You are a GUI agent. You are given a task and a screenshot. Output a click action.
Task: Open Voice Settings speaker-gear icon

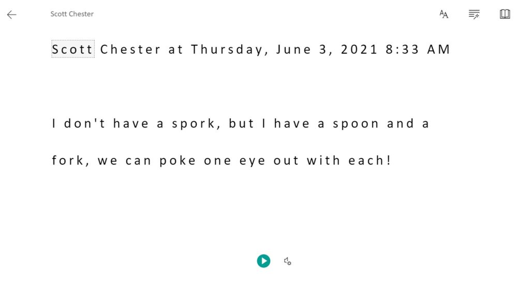(x=287, y=261)
